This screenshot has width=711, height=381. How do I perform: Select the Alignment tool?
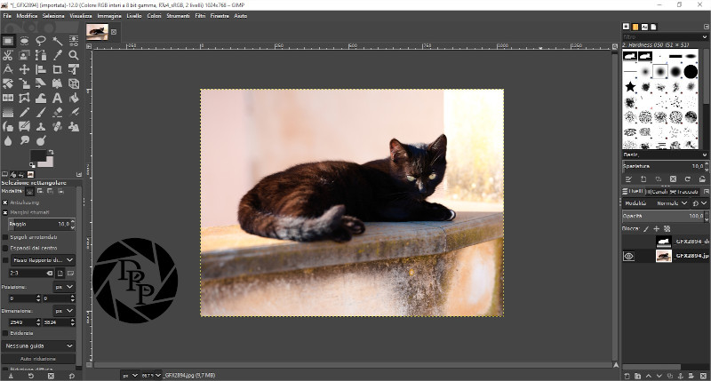[41, 69]
